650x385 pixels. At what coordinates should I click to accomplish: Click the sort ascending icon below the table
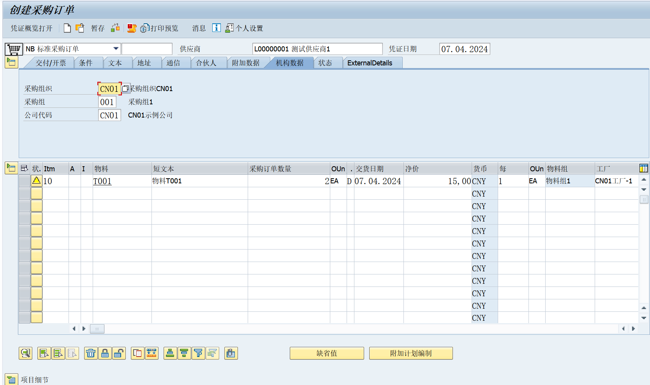(170, 353)
